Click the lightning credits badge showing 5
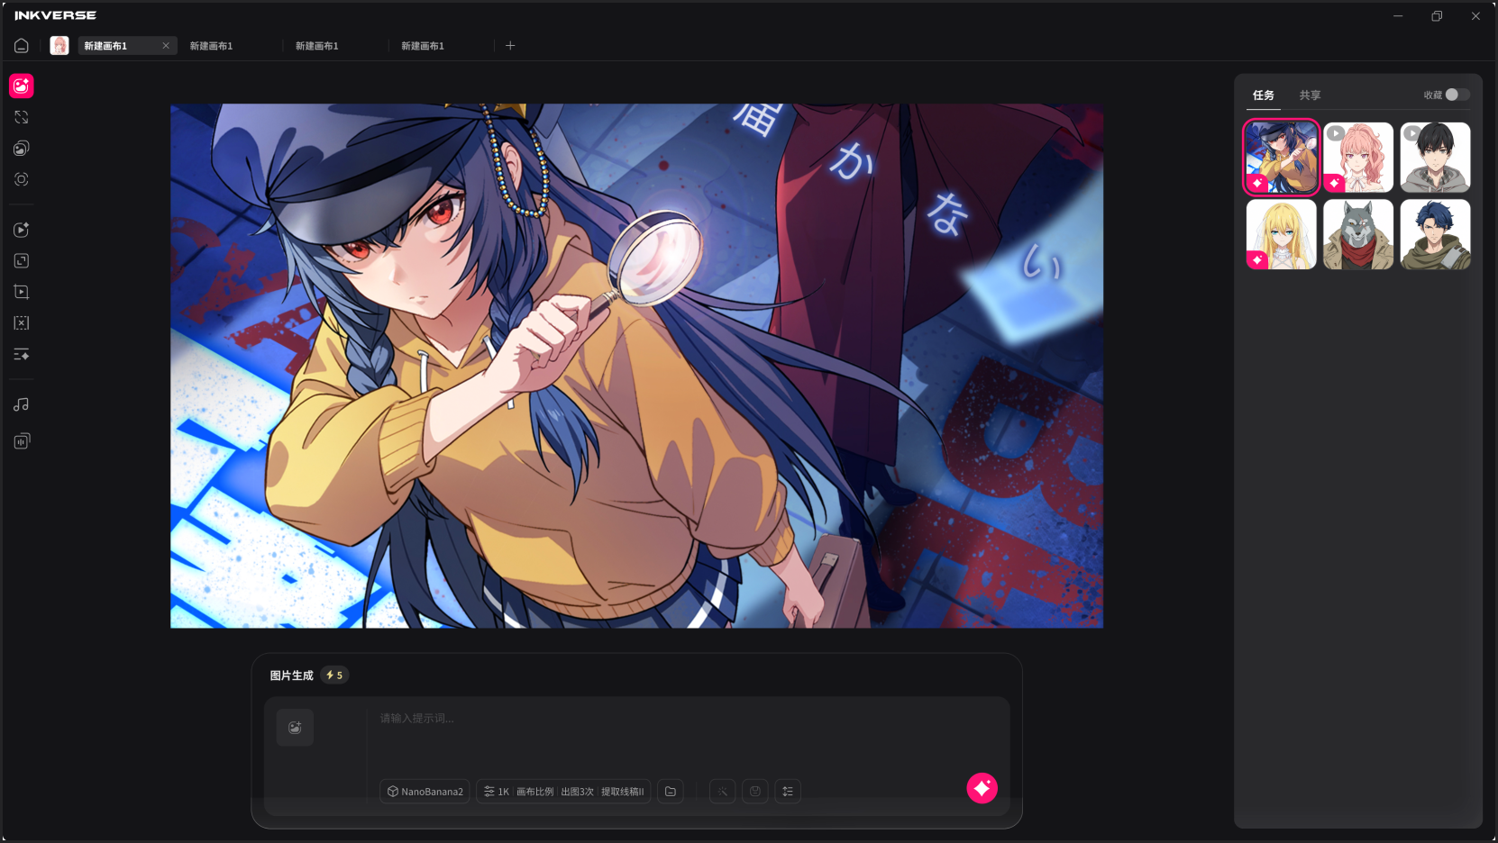Screen dimensions: 1498x843 tap(334, 675)
